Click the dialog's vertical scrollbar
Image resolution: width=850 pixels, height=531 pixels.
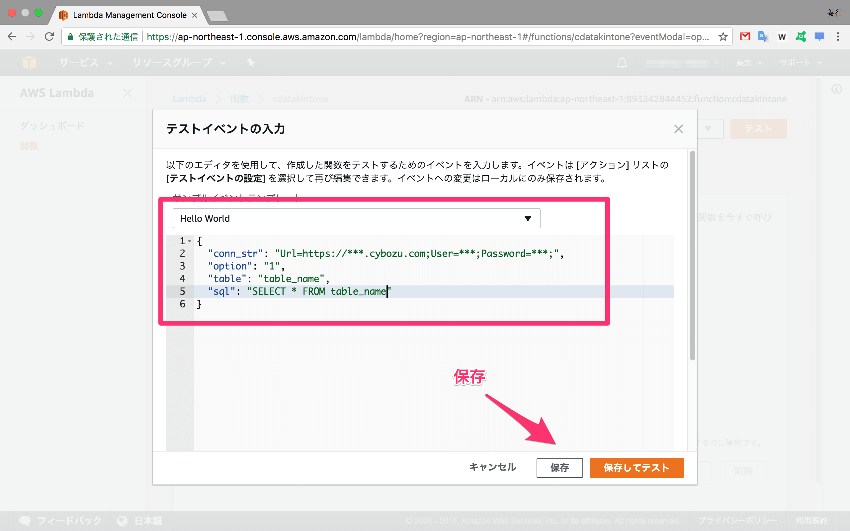click(692, 256)
